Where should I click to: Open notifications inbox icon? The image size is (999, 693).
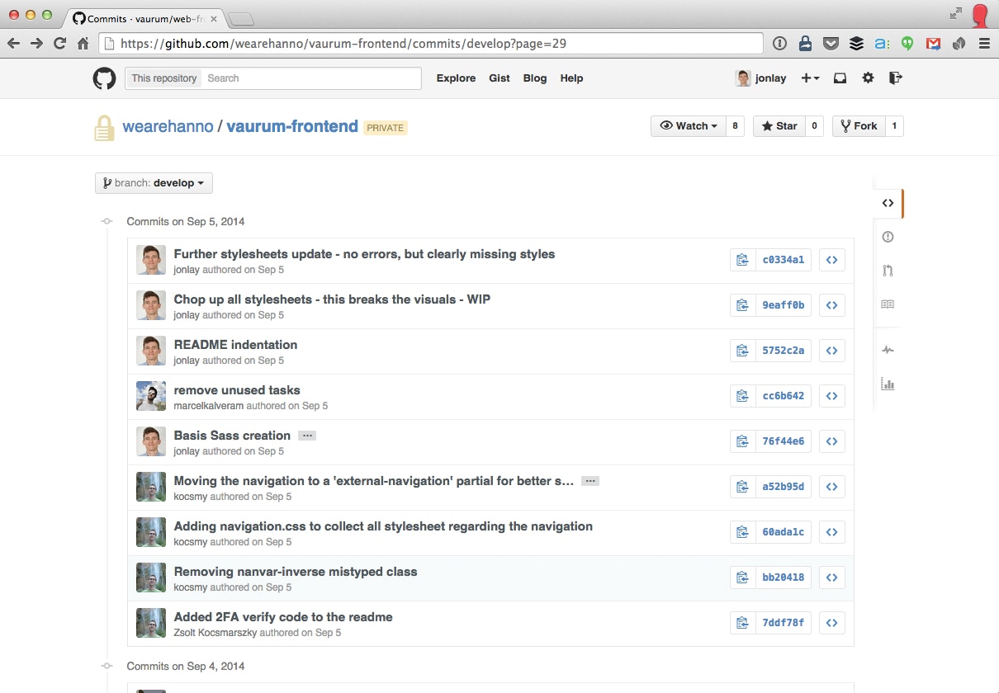pyautogui.click(x=840, y=78)
